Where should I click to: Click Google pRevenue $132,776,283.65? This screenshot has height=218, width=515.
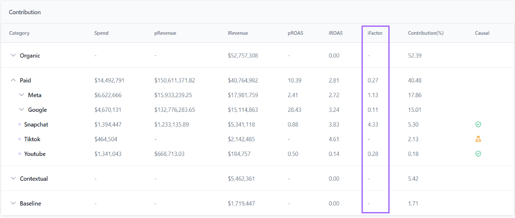tap(175, 110)
